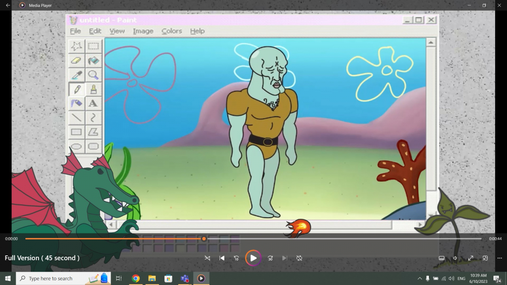Click the elapsed time 0:00:00 label

click(11, 239)
